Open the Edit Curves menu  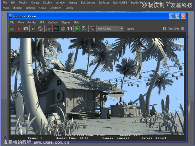pos(88,3)
